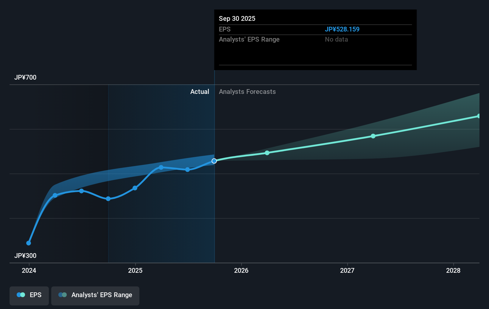489x309 pixels.
Task: Select the early 2026 forecast data point
Action: tap(267, 153)
